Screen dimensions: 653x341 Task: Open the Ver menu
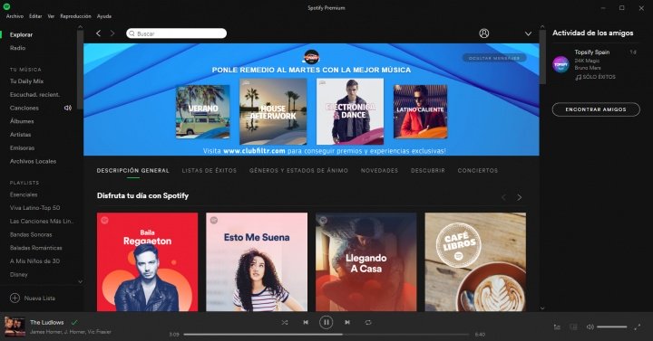[51, 16]
